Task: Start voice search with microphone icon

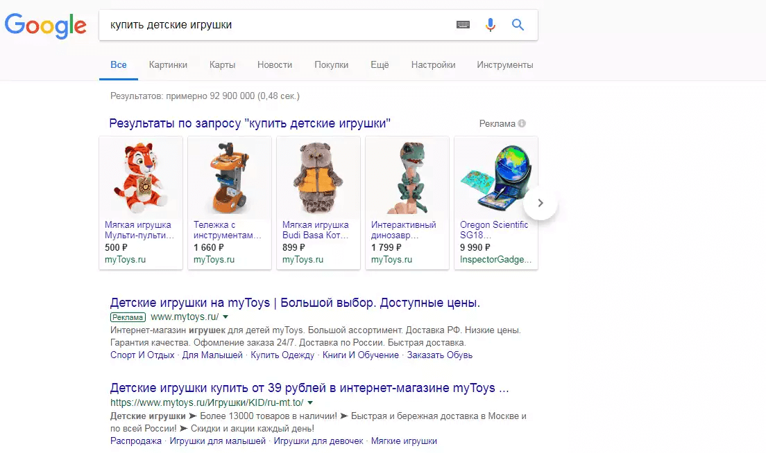Action: pyautogui.click(x=491, y=25)
